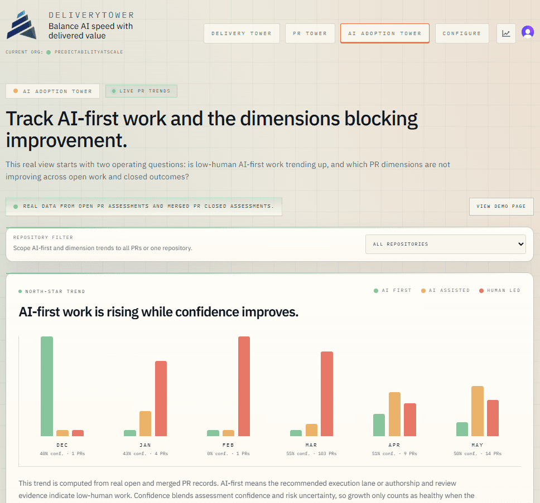The image size is (540, 503).
Task: Click the orange AI-assisted bar for MAY
Action: pyautogui.click(x=478, y=411)
